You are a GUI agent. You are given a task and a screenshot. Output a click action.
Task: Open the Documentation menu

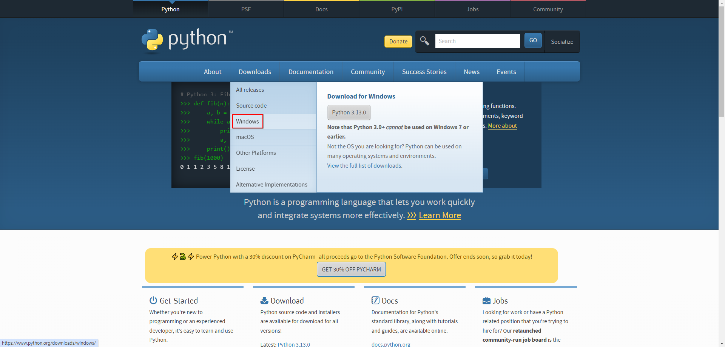pos(311,72)
